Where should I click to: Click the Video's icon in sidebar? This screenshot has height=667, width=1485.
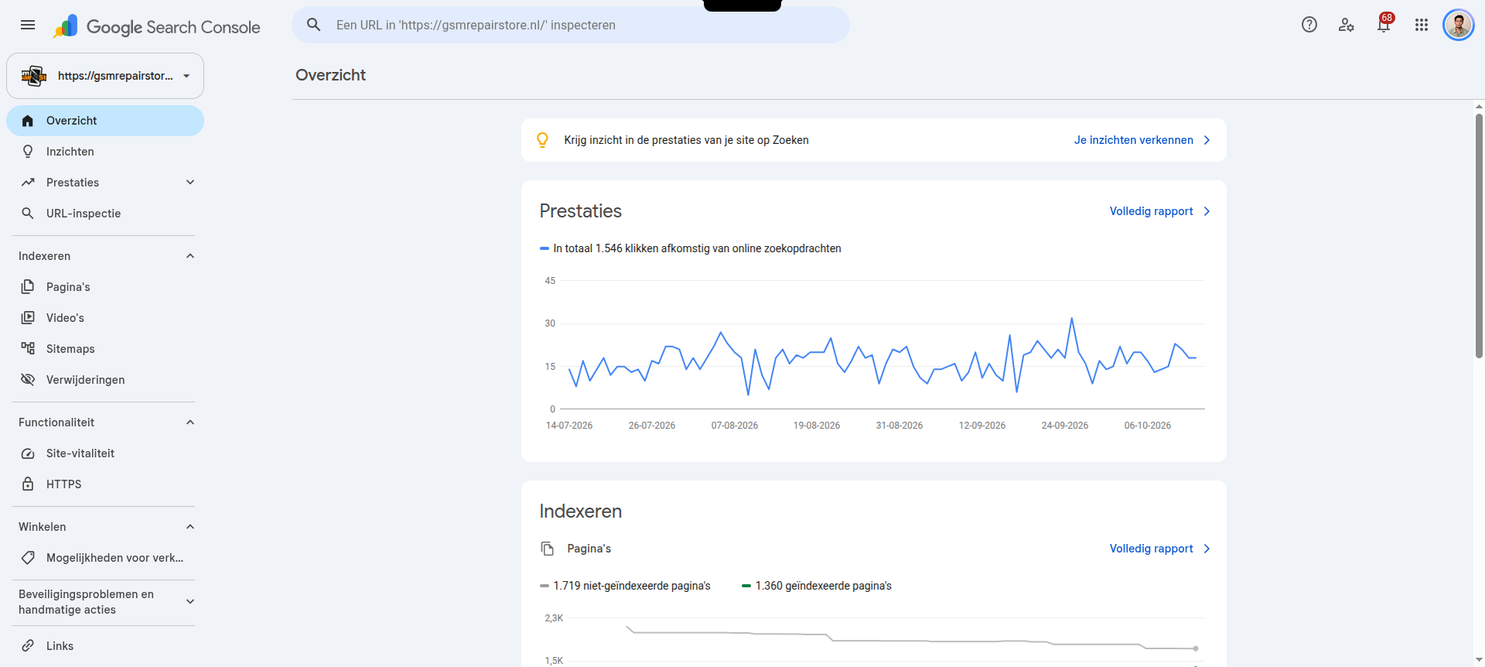point(28,318)
